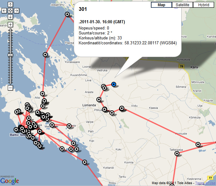Switch to Map view
The width and height of the screenshot is (216, 186).
(161, 5)
